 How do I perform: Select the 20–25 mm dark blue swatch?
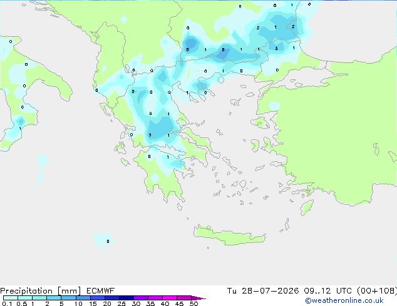click(x=111, y=298)
